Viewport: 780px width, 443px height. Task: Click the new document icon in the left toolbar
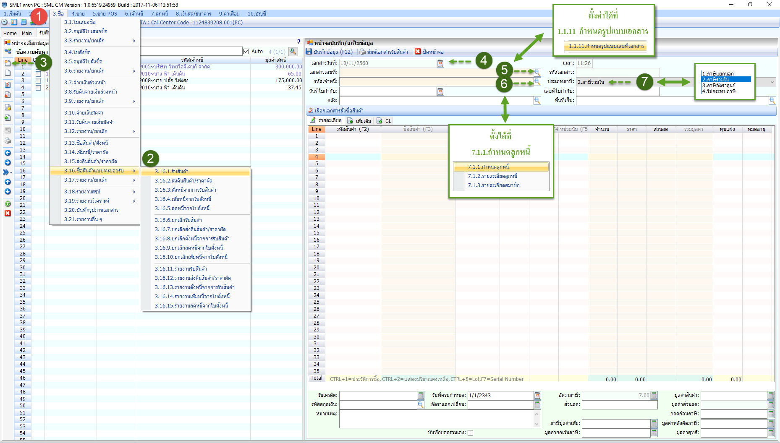(x=8, y=63)
